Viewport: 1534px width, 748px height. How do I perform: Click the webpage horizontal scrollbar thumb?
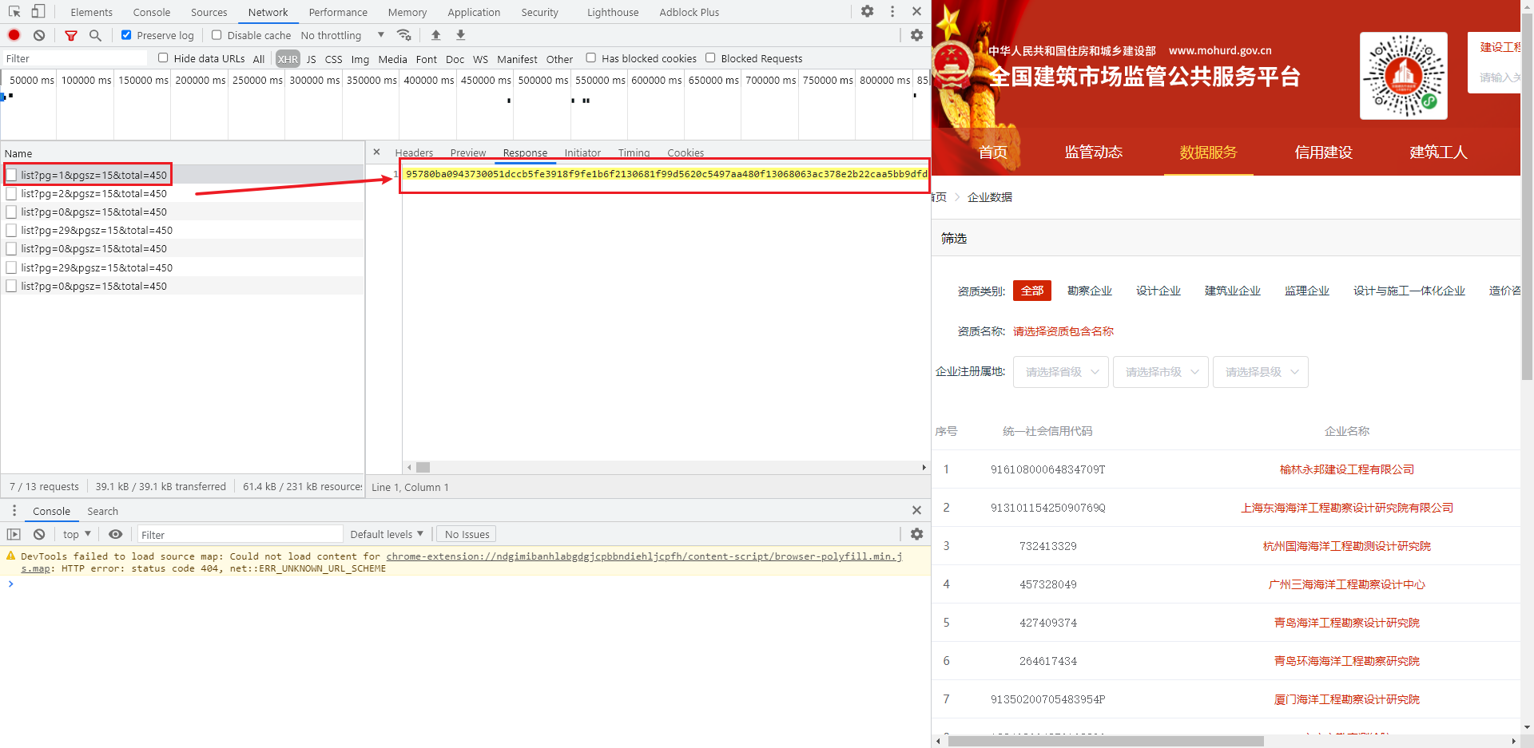pos(1106,741)
